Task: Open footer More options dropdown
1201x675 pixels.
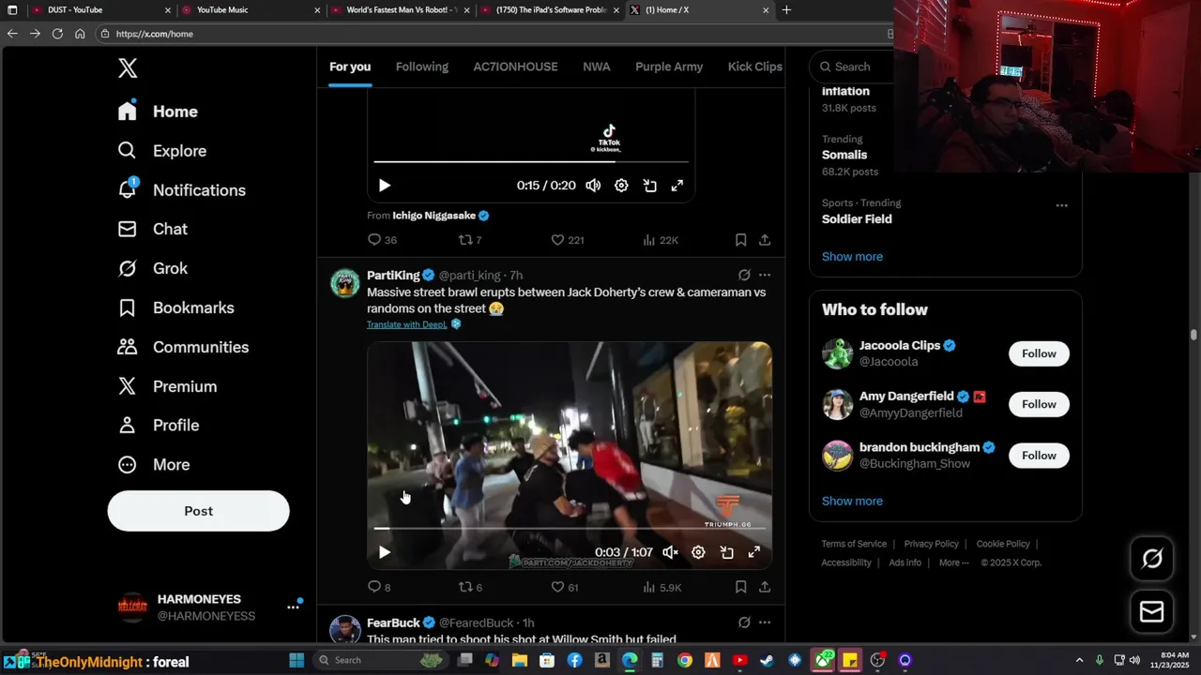Action: pos(955,562)
